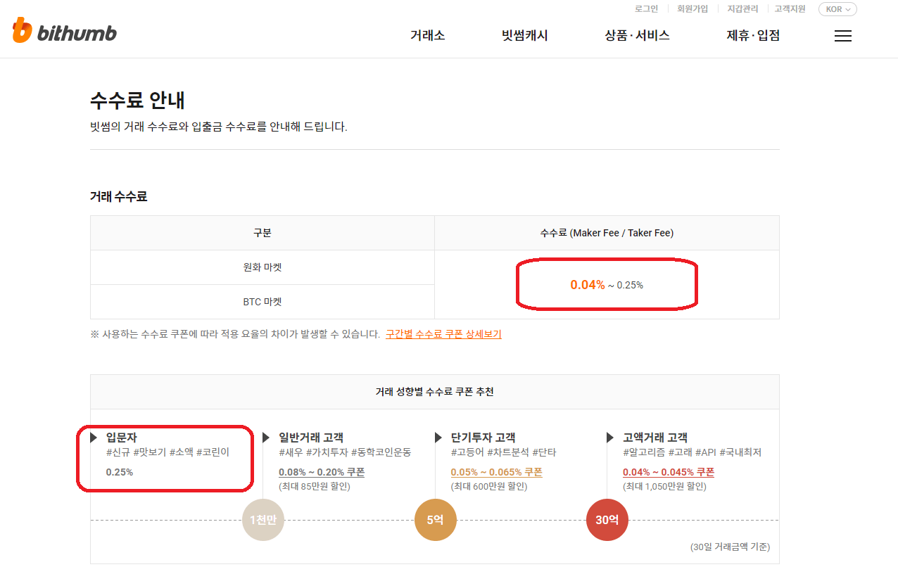
Task: Click the 입문자 title
Action: pyautogui.click(x=122, y=438)
